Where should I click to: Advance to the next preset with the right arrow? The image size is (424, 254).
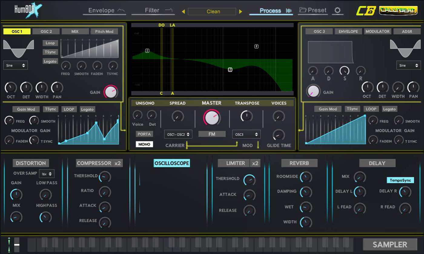pyautogui.click(x=241, y=11)
